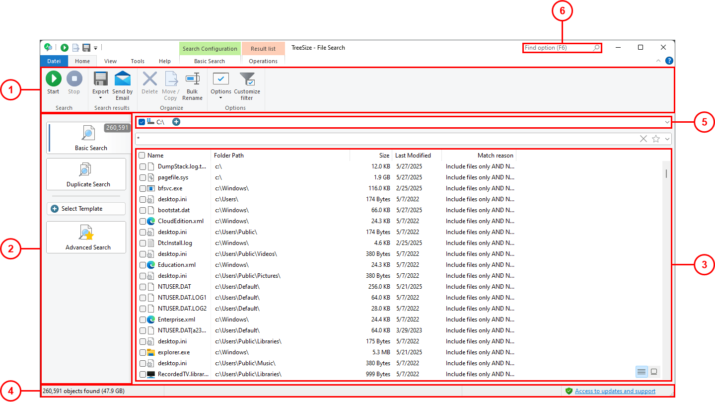Click the Match reason column header
Screen dimensions: 715x402
pos(479,156)
